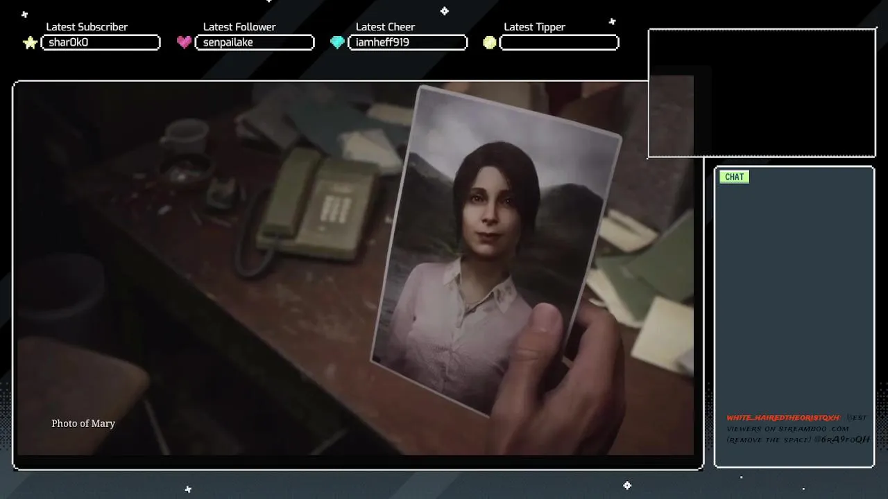The image size is (888, 499).
Task: Click the photo of Mary held in hand
Action: tap(495, 249)
